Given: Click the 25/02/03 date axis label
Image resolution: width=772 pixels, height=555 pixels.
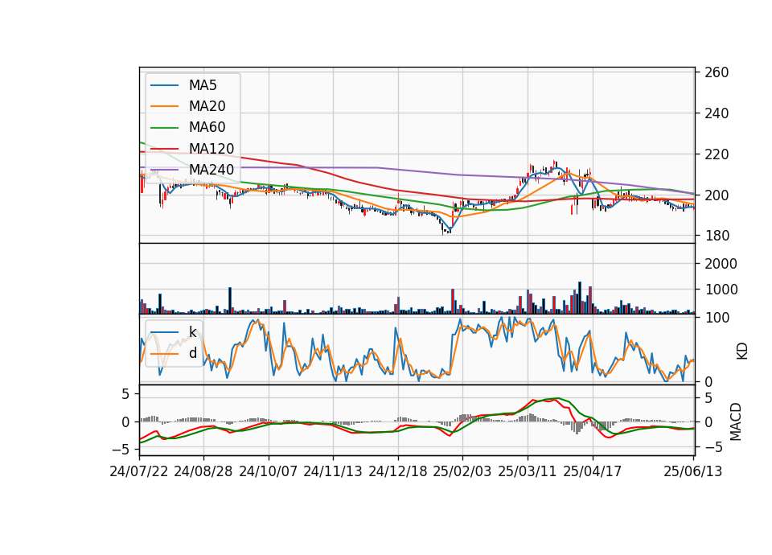Looking at the screenshot, I should coord(462,471).
